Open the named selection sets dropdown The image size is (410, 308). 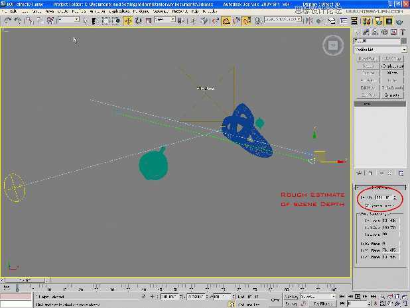[283, 19]
